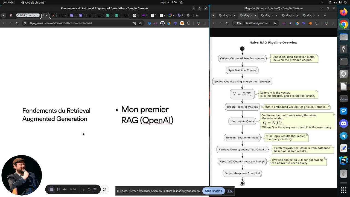Click the Stop sharing button
The image size is (350, 197).
pos(214,191)
